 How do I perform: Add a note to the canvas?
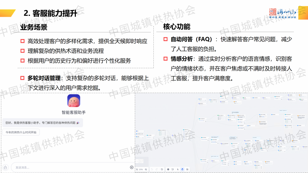[x=173, y=169]
